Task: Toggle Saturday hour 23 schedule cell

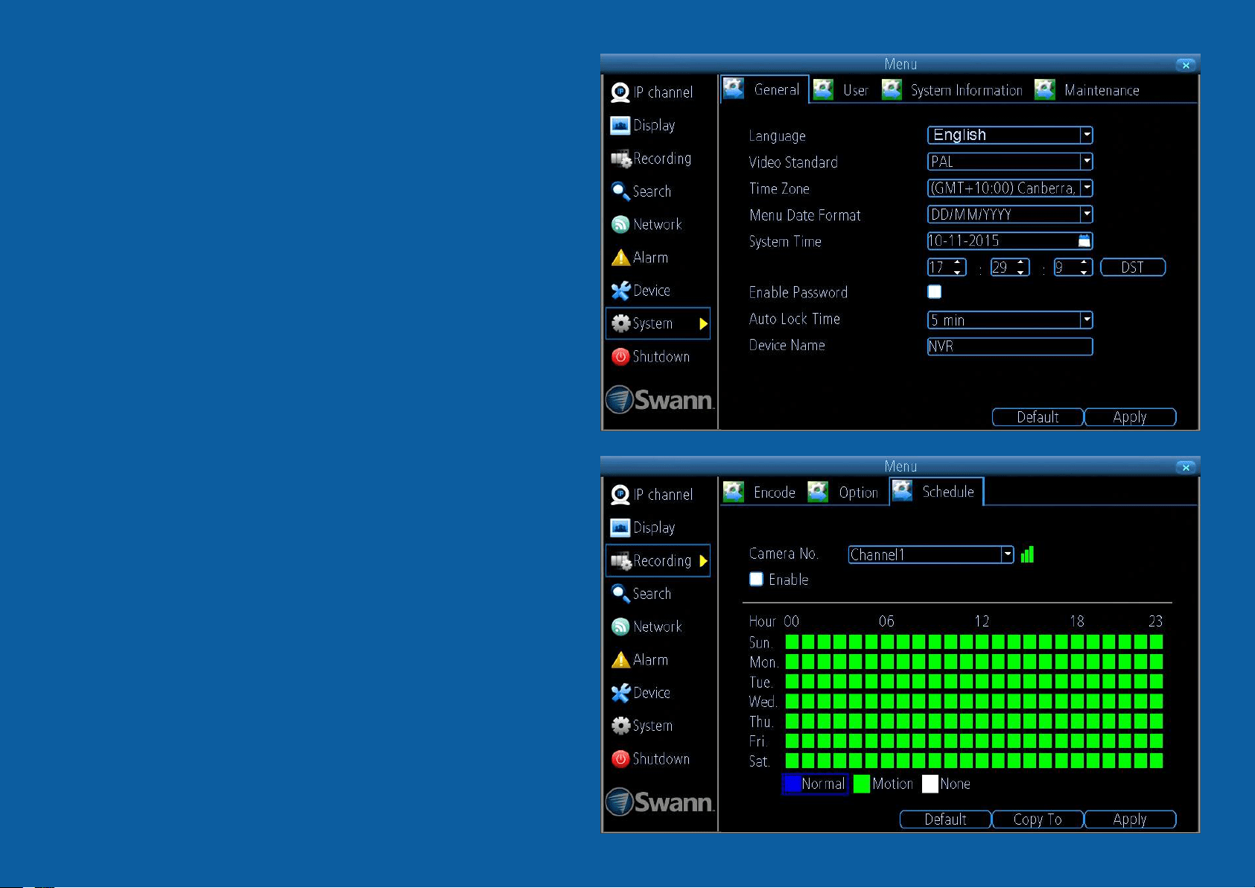Action: [x=1156, y=761]
